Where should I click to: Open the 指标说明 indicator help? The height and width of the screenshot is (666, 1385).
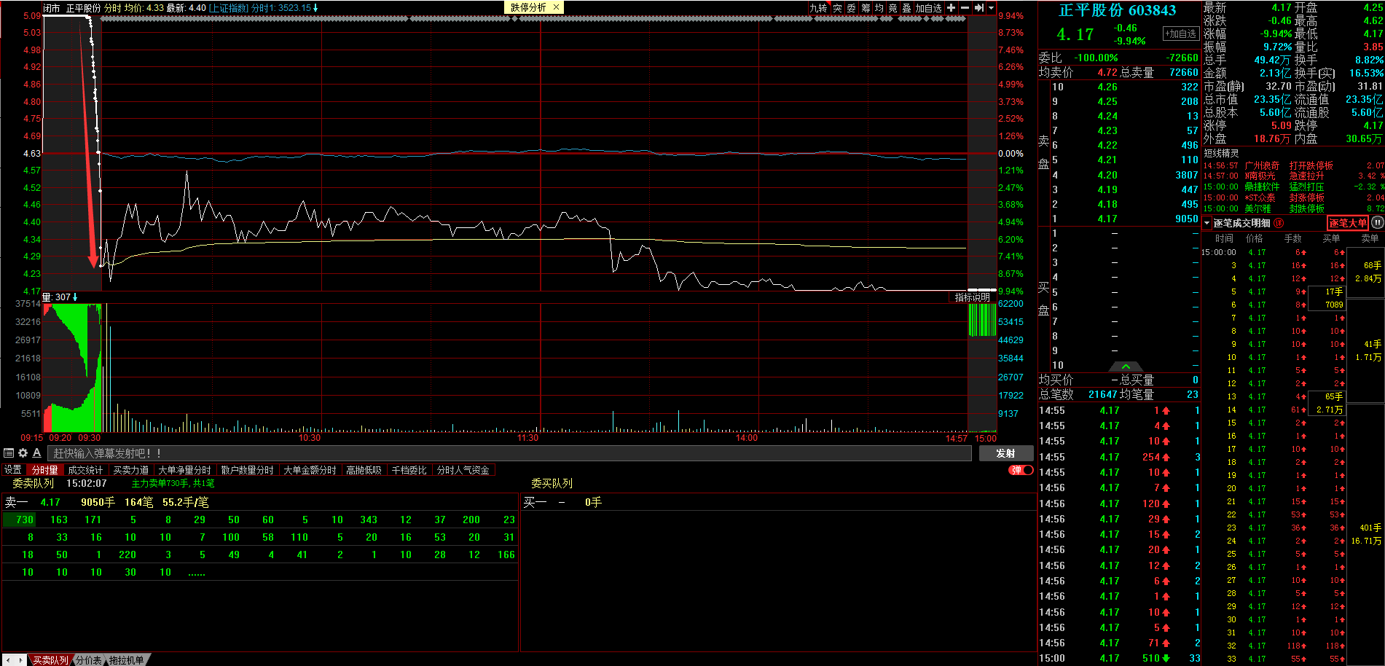point(973,297)
